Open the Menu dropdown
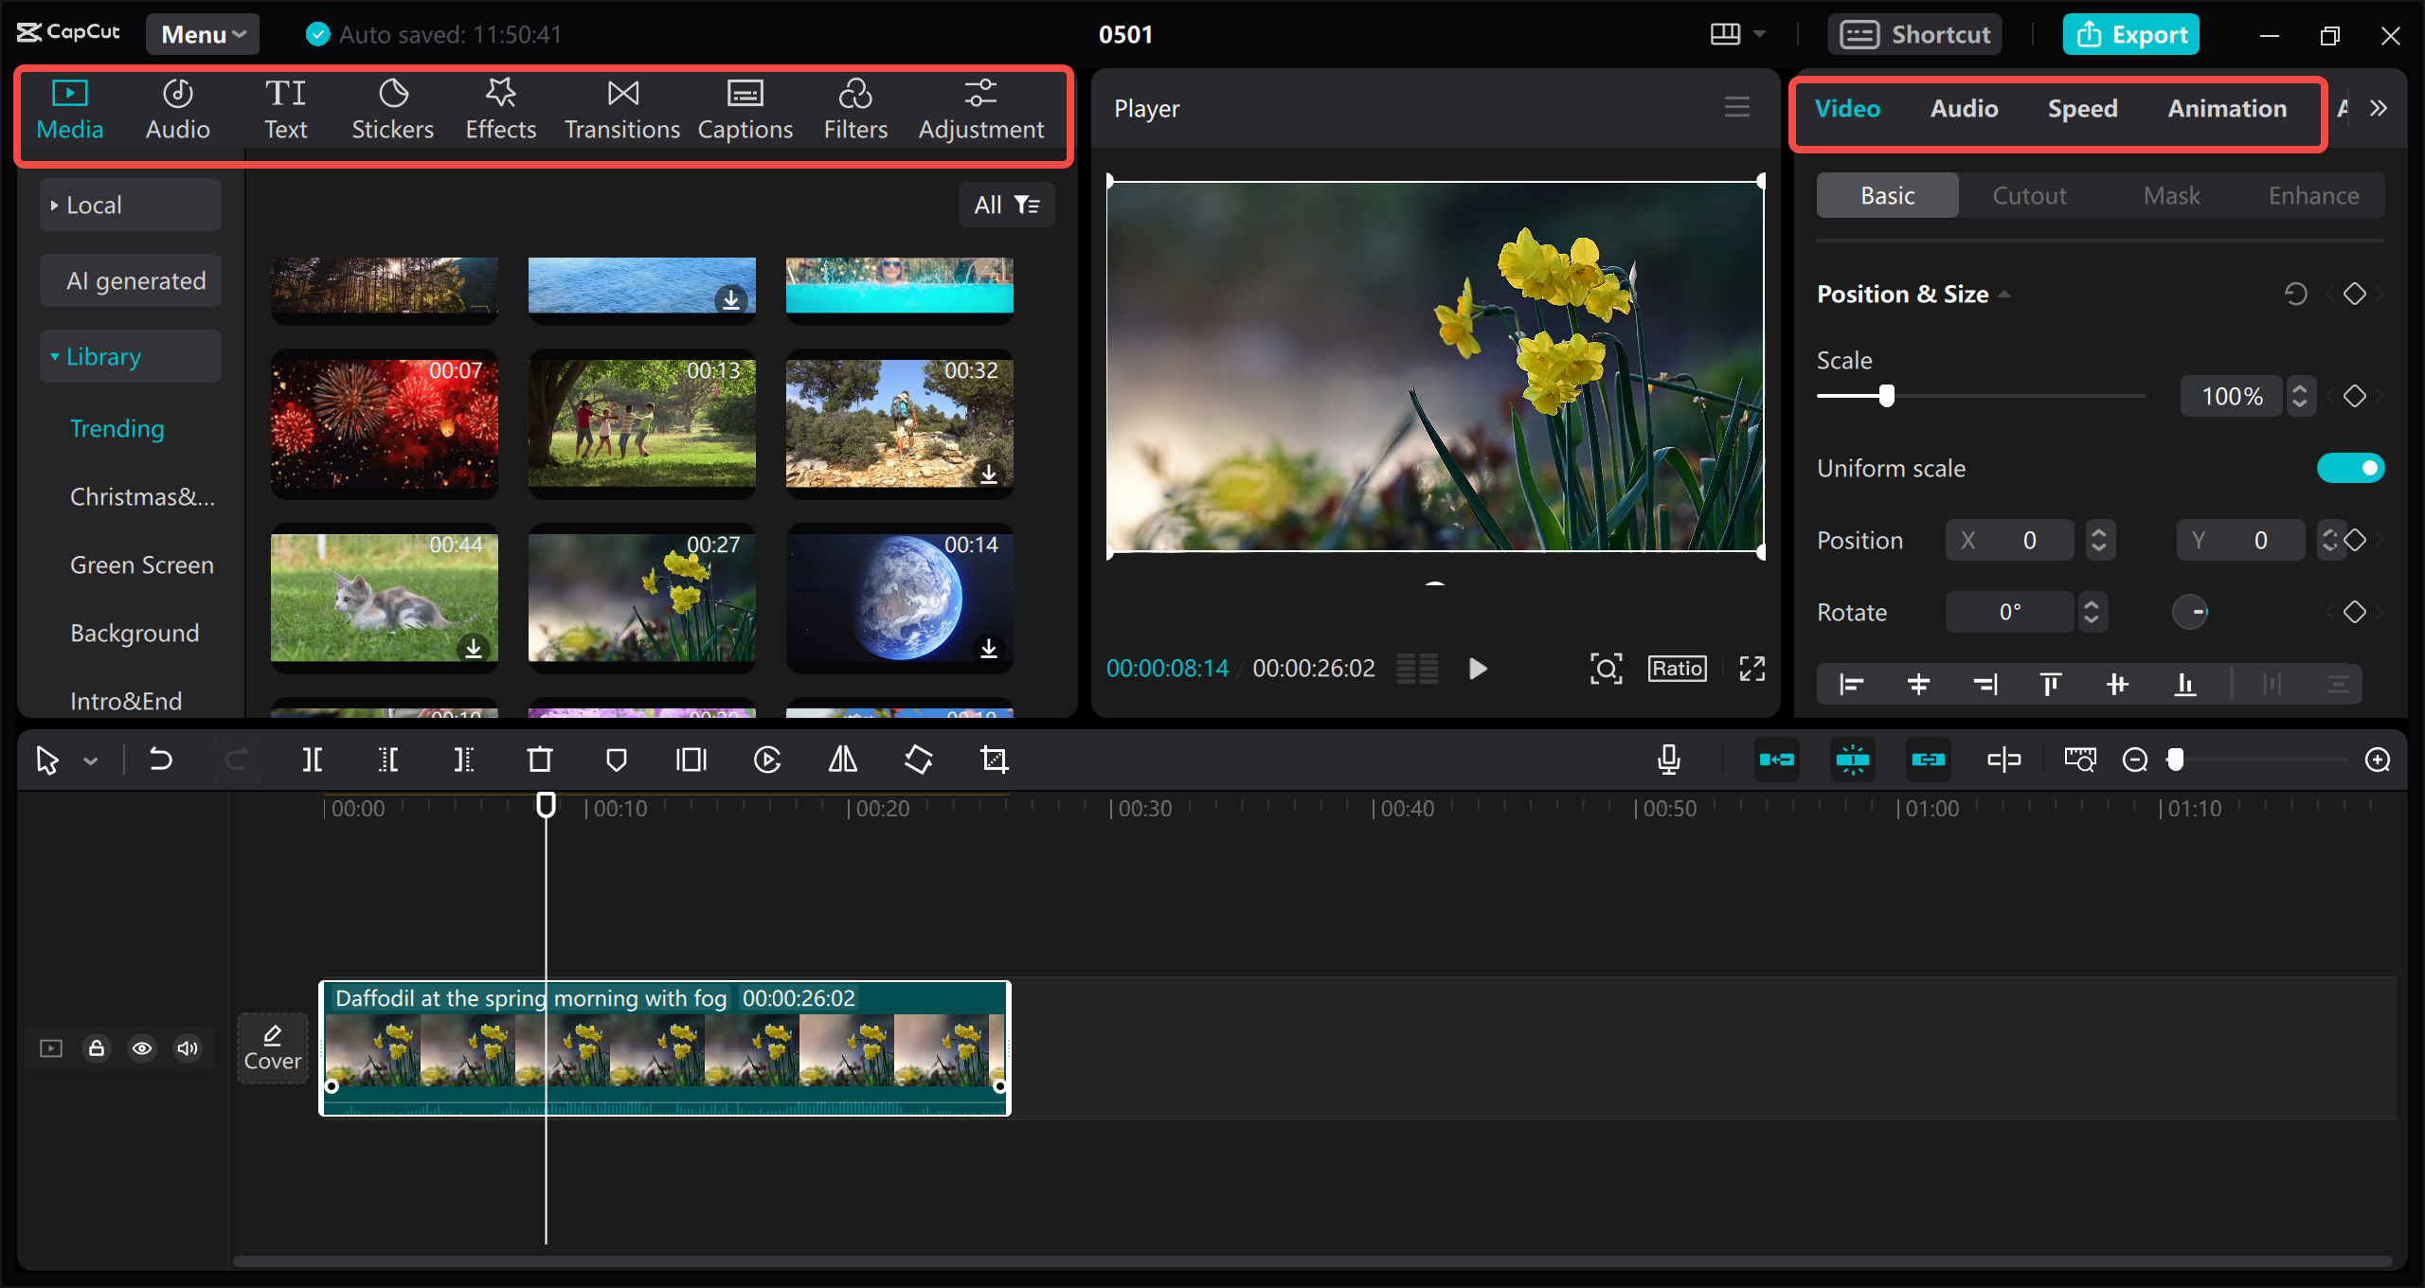Viewport: 2425px width, 1288px height. point(203,34)
